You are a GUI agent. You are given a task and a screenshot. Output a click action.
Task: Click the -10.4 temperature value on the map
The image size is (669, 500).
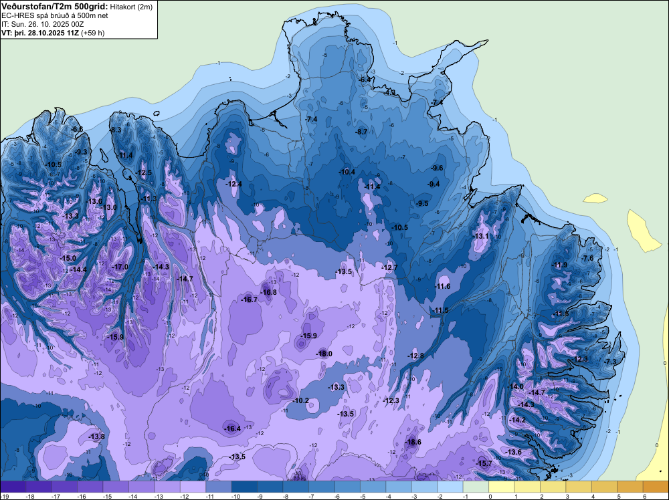tap(347, 172)
